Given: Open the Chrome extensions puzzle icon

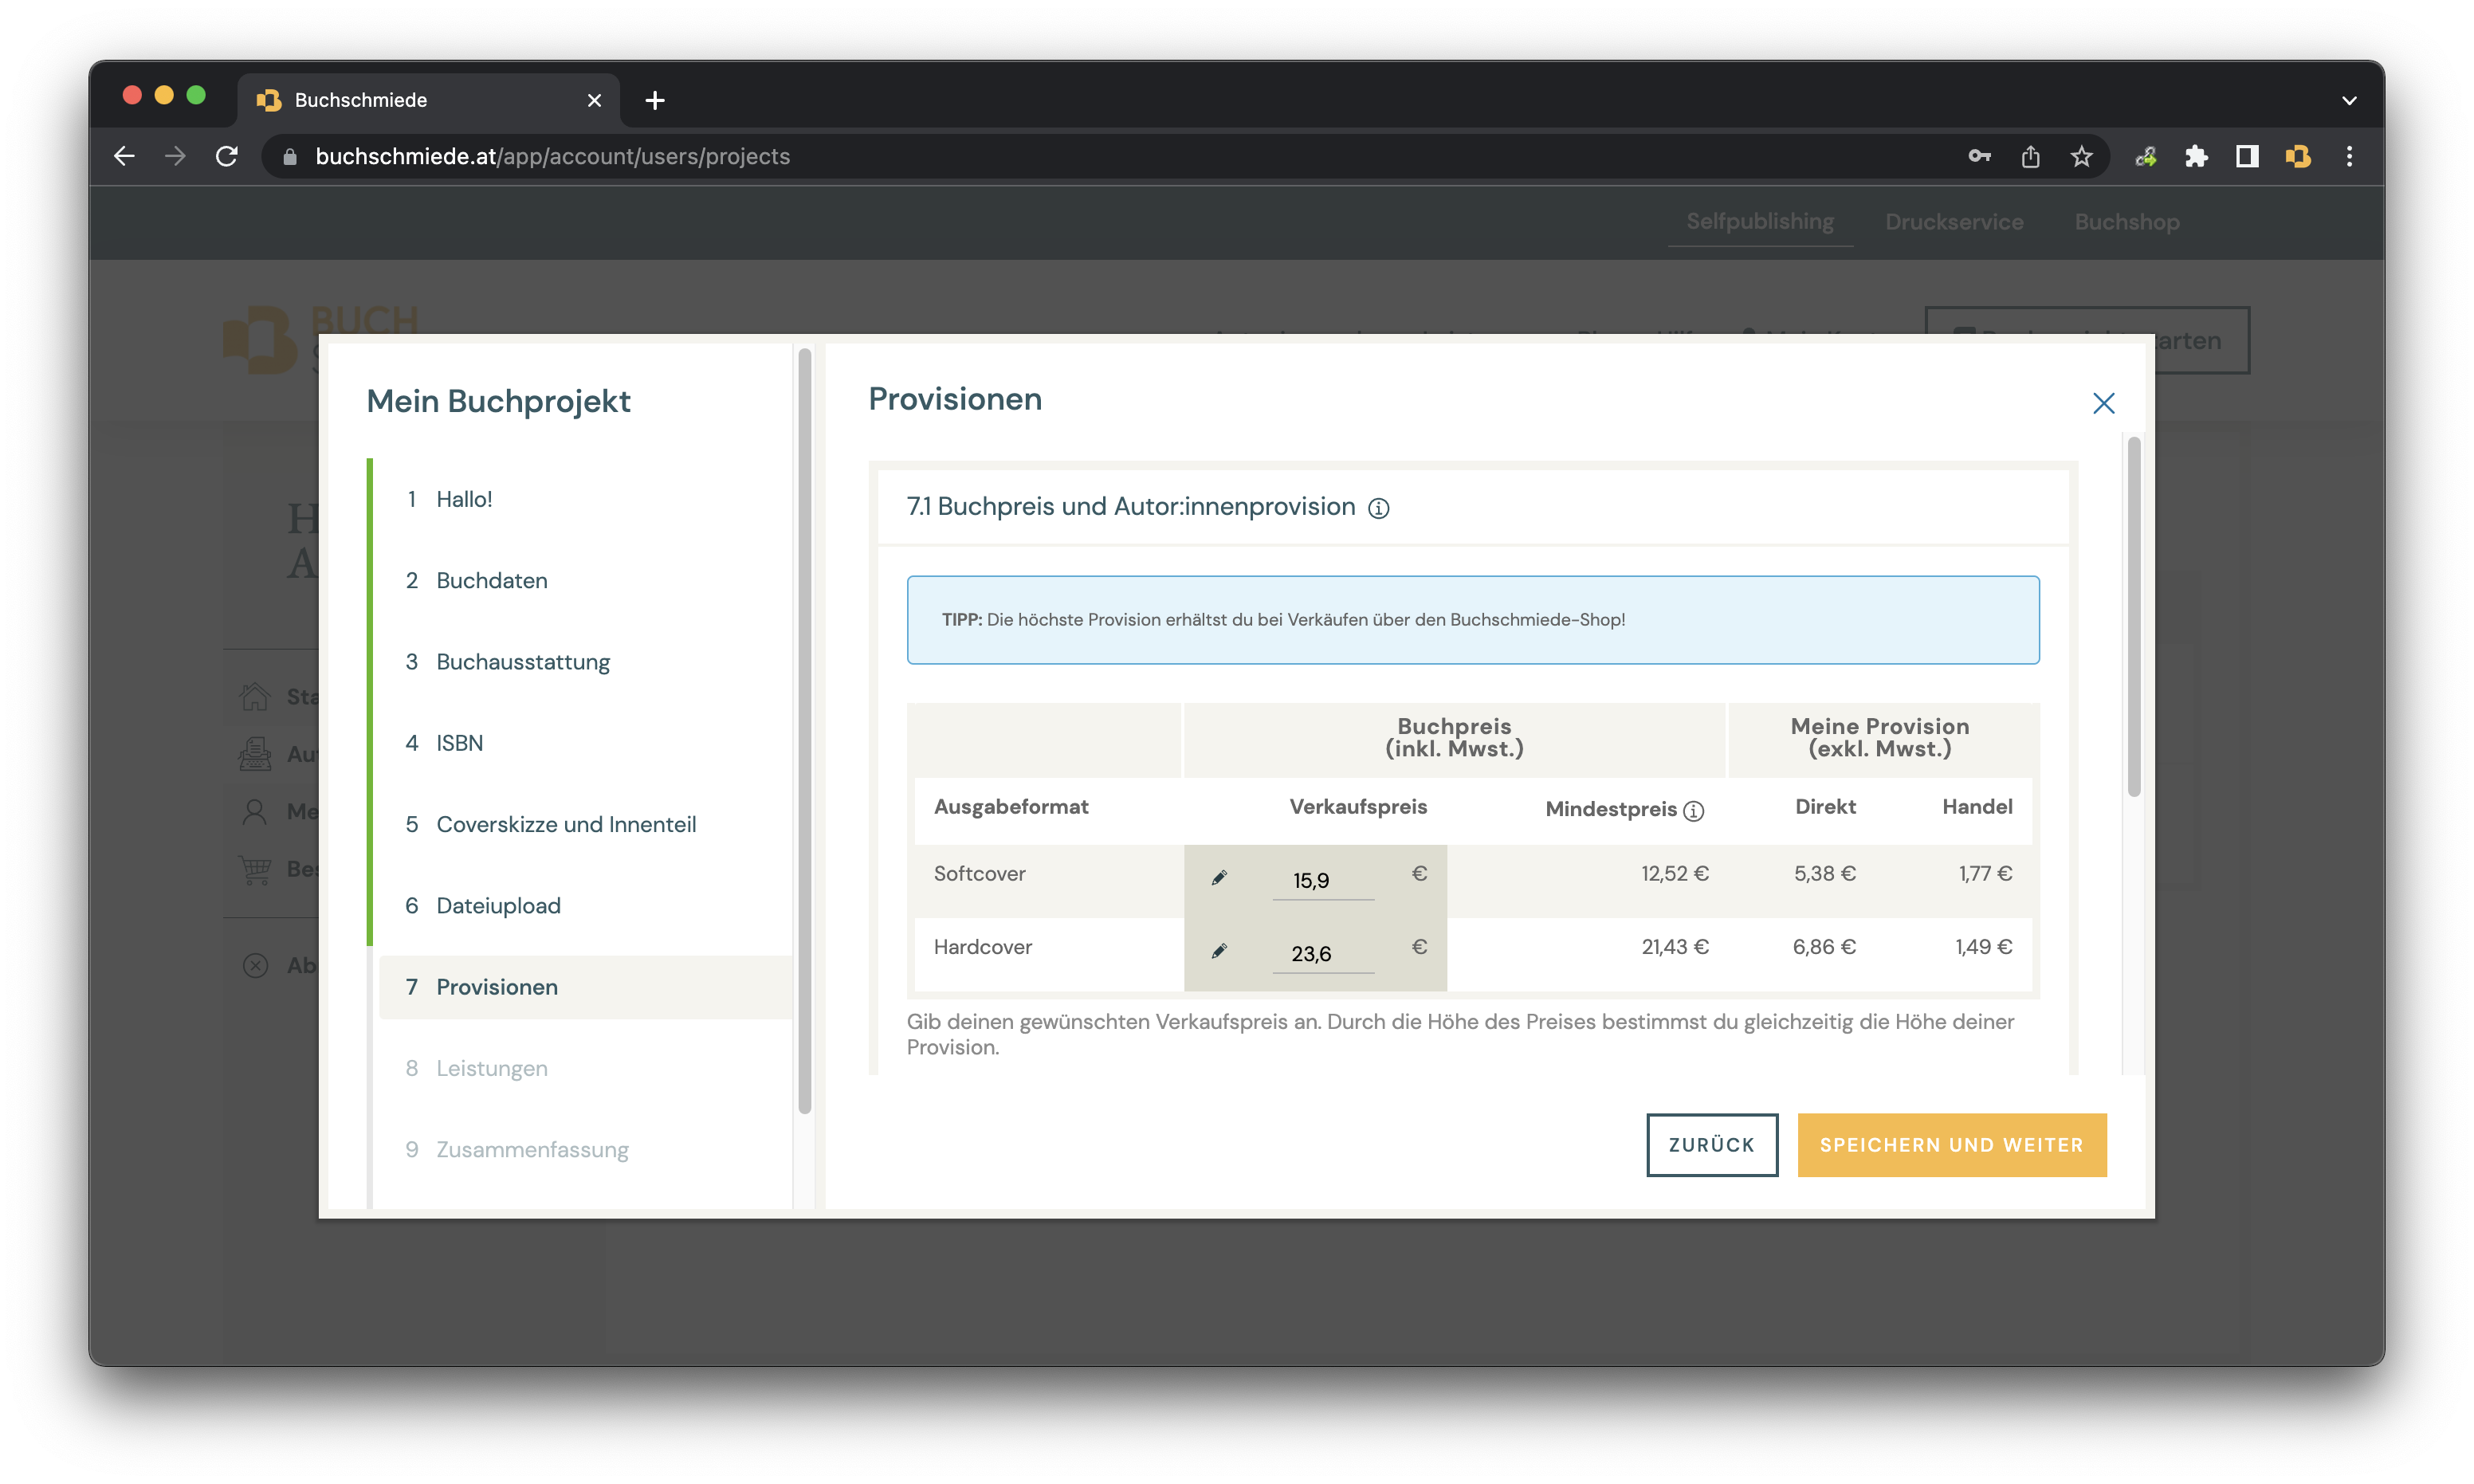Looking at the screenshot, I should click(2196, 156).
